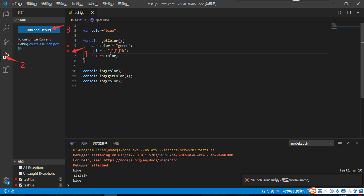
Task: Click the Debugger attached. console message
Action: [91, 165]
